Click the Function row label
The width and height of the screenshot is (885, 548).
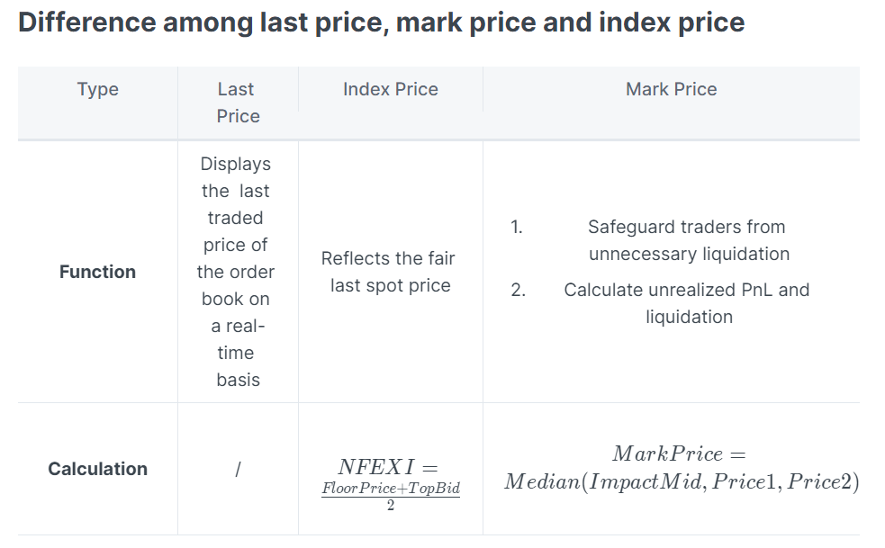pyautogui.click(x=97, y=272)
